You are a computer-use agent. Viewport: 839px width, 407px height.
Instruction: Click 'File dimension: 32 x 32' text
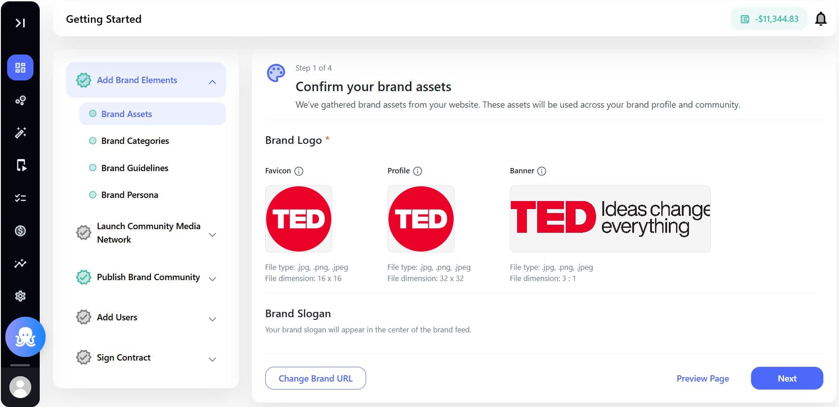click(426, 278)
